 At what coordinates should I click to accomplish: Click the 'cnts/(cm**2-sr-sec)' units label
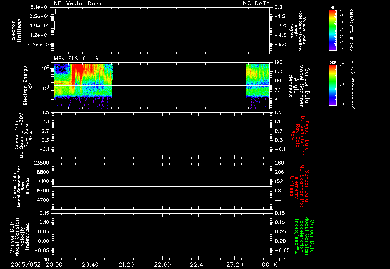click(352, 30)
